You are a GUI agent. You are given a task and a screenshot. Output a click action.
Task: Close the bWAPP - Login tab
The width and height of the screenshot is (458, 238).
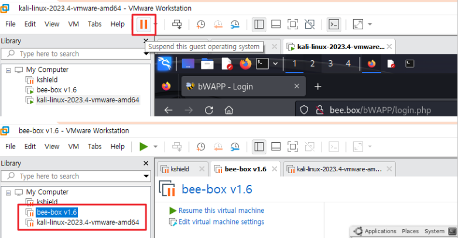point(297,87)
